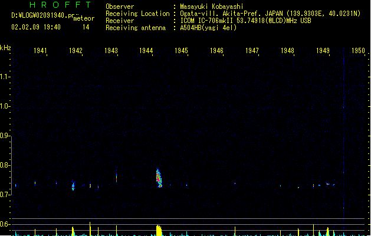
Task: Click the "Receiving Location" label
Action: 137,14
